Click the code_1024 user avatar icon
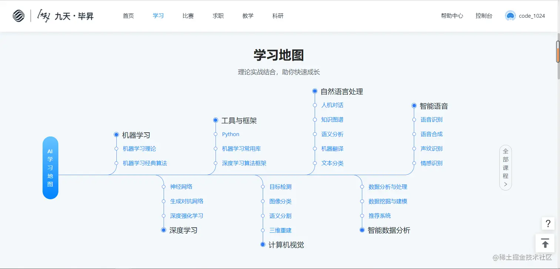This screenshot has height=269, width=560. [510, 16]
